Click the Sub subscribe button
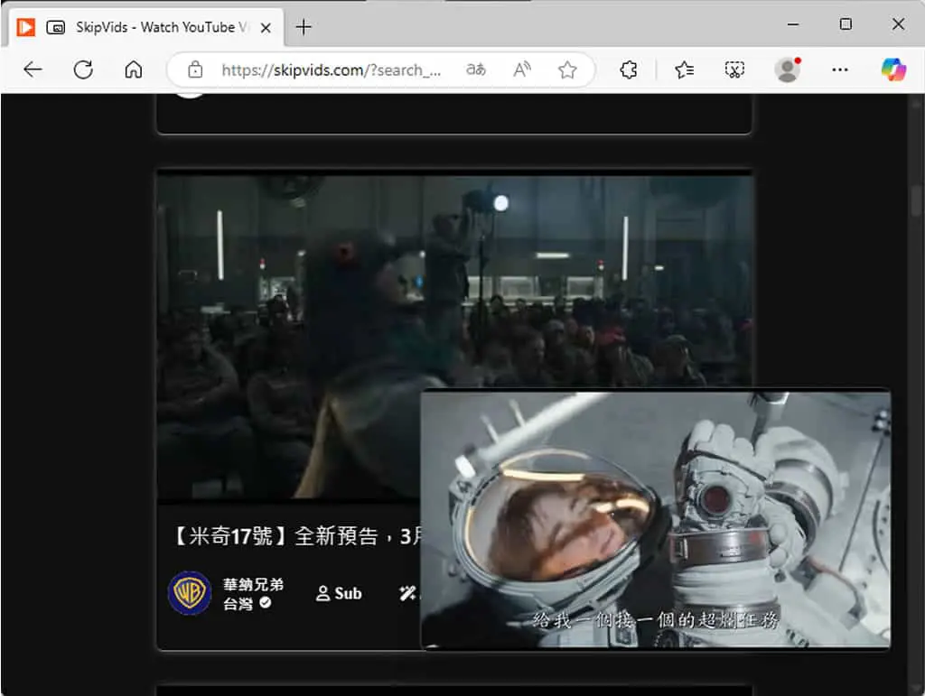The image size is (925, 696). [x=339, y=593]
